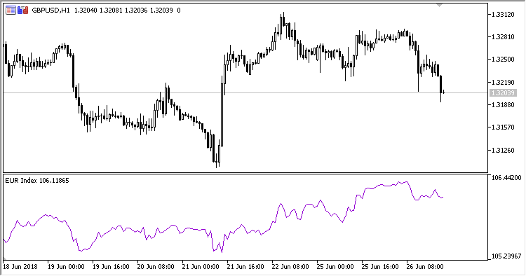
Task: Click price axis level 1.33120
Action: (503, 15)
